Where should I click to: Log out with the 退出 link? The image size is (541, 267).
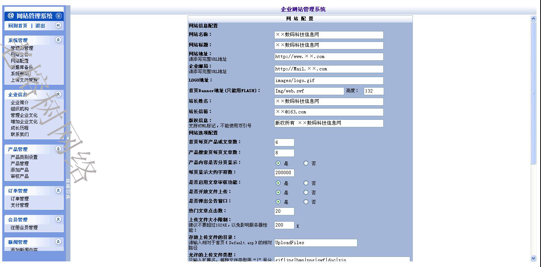point(40,26)
